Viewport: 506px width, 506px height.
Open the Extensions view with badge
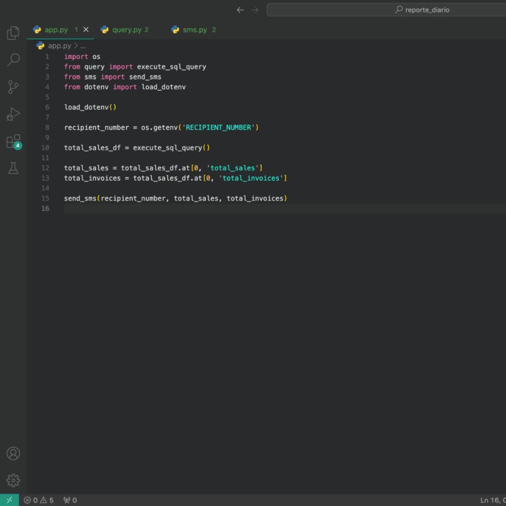click(x=13, y=141)
